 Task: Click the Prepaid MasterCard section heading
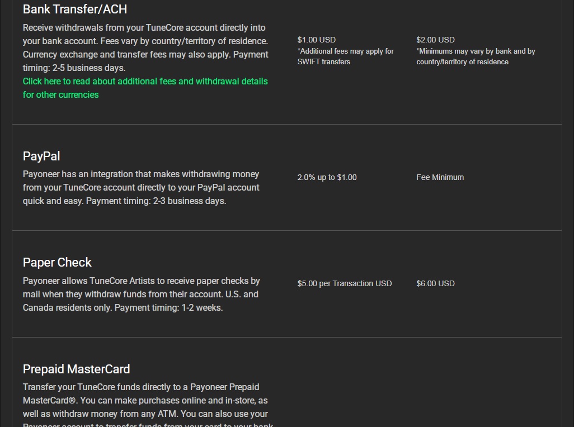click(76, 369)
